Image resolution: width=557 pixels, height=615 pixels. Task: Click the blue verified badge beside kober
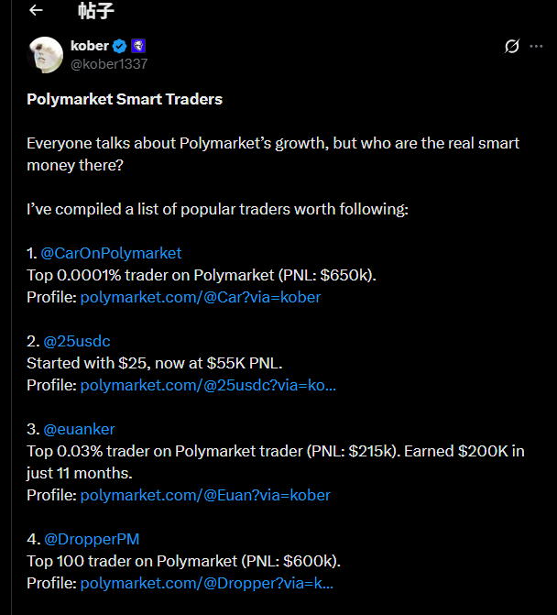[120, 46]
